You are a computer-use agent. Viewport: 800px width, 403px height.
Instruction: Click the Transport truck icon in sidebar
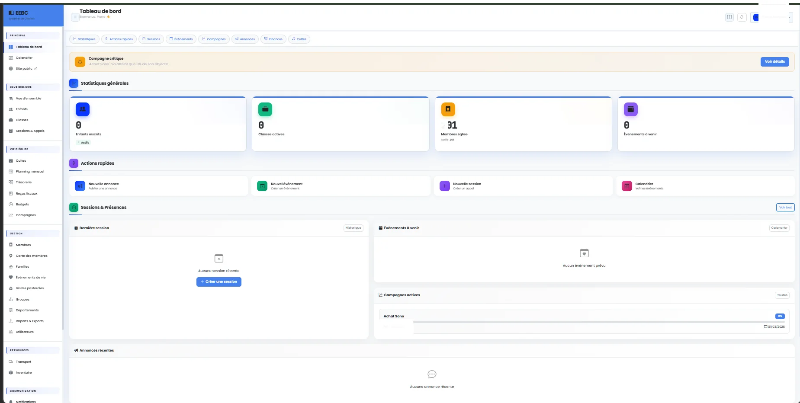click(11, 361)
